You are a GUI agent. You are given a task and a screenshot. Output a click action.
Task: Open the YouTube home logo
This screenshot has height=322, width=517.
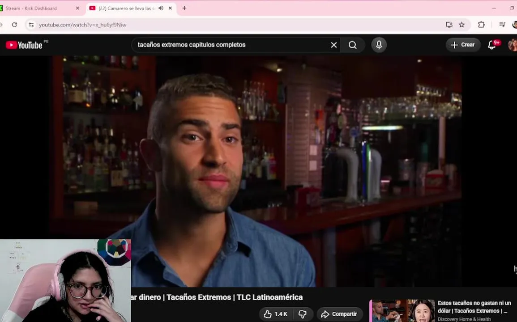[x=24, y=45]
